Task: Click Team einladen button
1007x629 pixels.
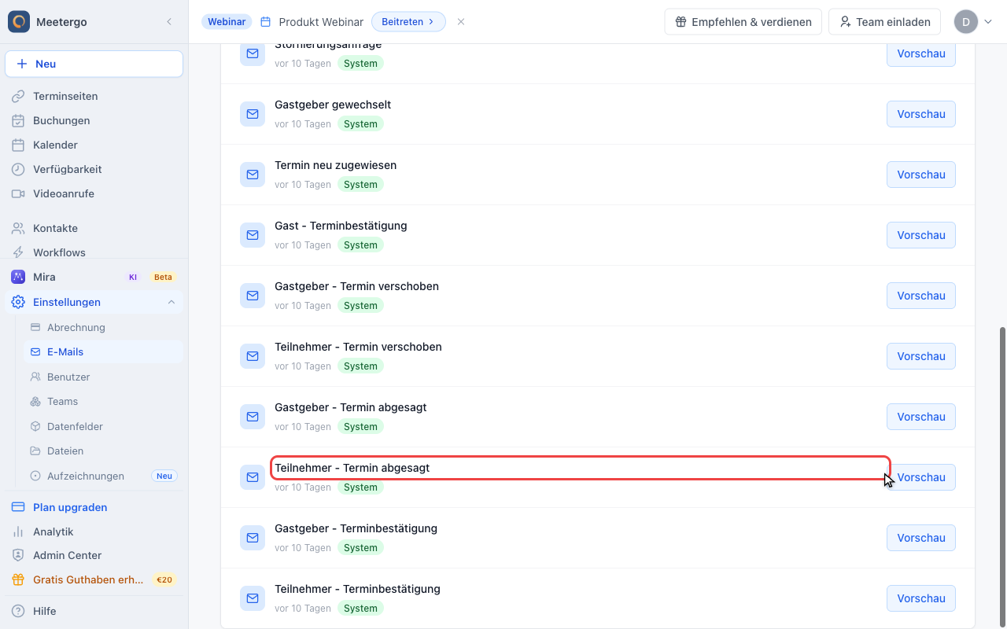Action: (884, 22)
